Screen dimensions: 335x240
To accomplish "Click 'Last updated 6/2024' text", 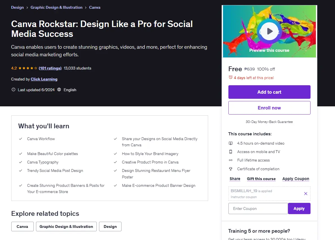I will tap(36, 90).
